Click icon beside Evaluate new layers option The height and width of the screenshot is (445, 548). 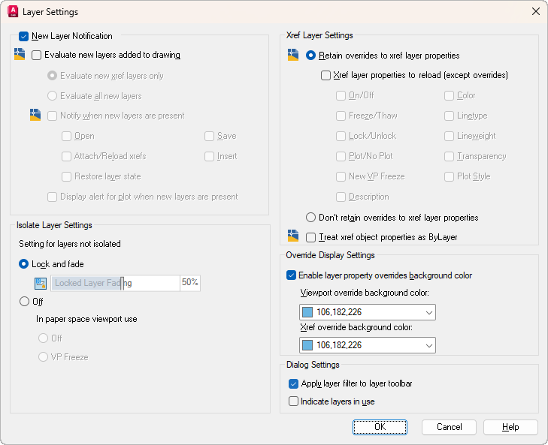20,55
